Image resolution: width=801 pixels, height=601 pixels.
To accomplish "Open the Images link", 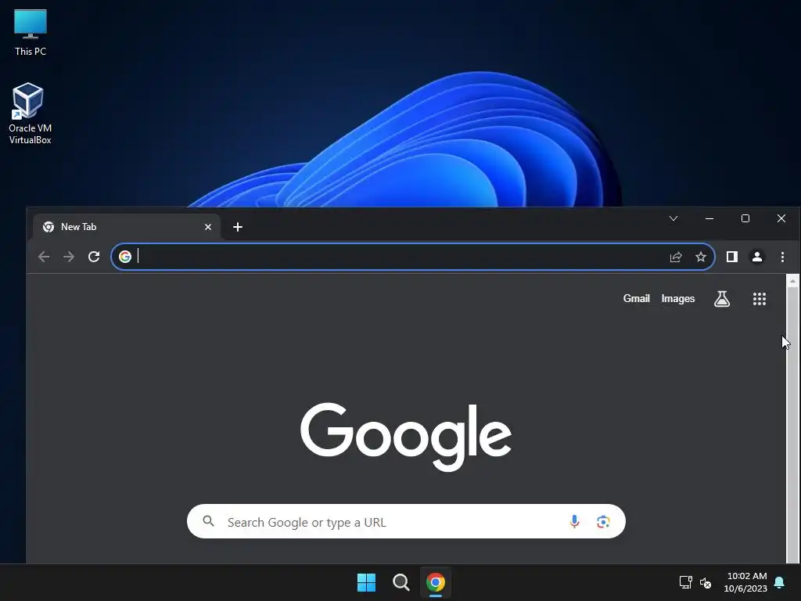I will (678, 298).
